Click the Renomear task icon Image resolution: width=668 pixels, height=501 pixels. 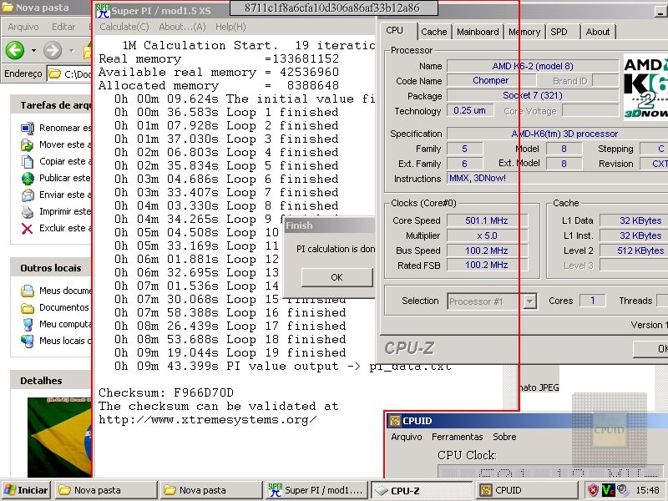[28, 128]
